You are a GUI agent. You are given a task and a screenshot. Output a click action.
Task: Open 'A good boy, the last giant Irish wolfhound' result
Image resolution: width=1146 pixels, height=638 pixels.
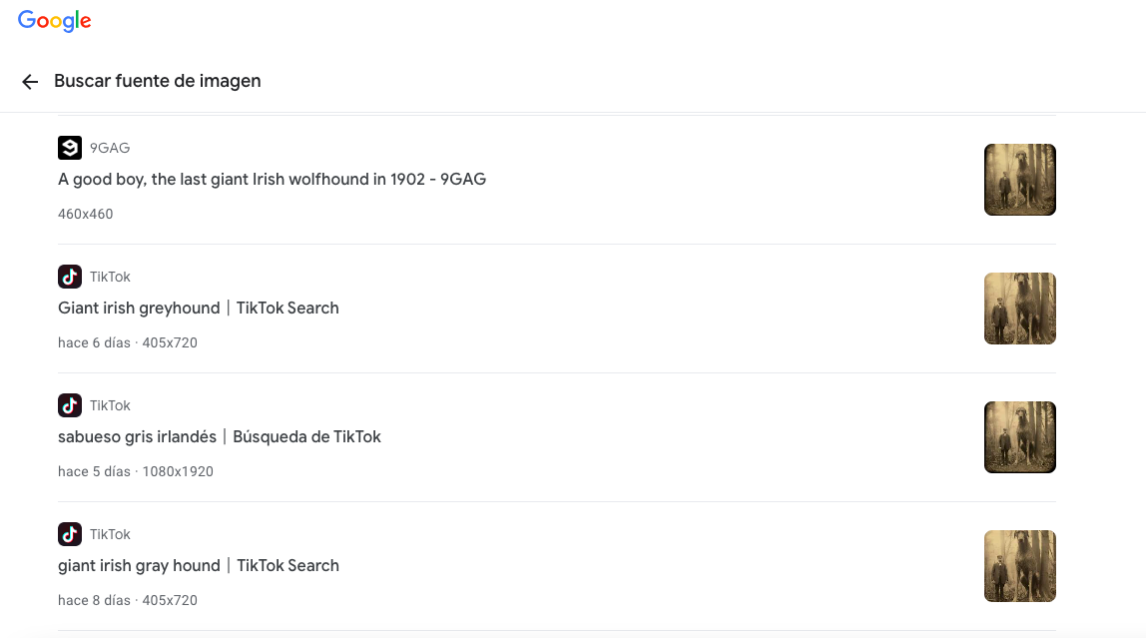click(x=272, y=180)
